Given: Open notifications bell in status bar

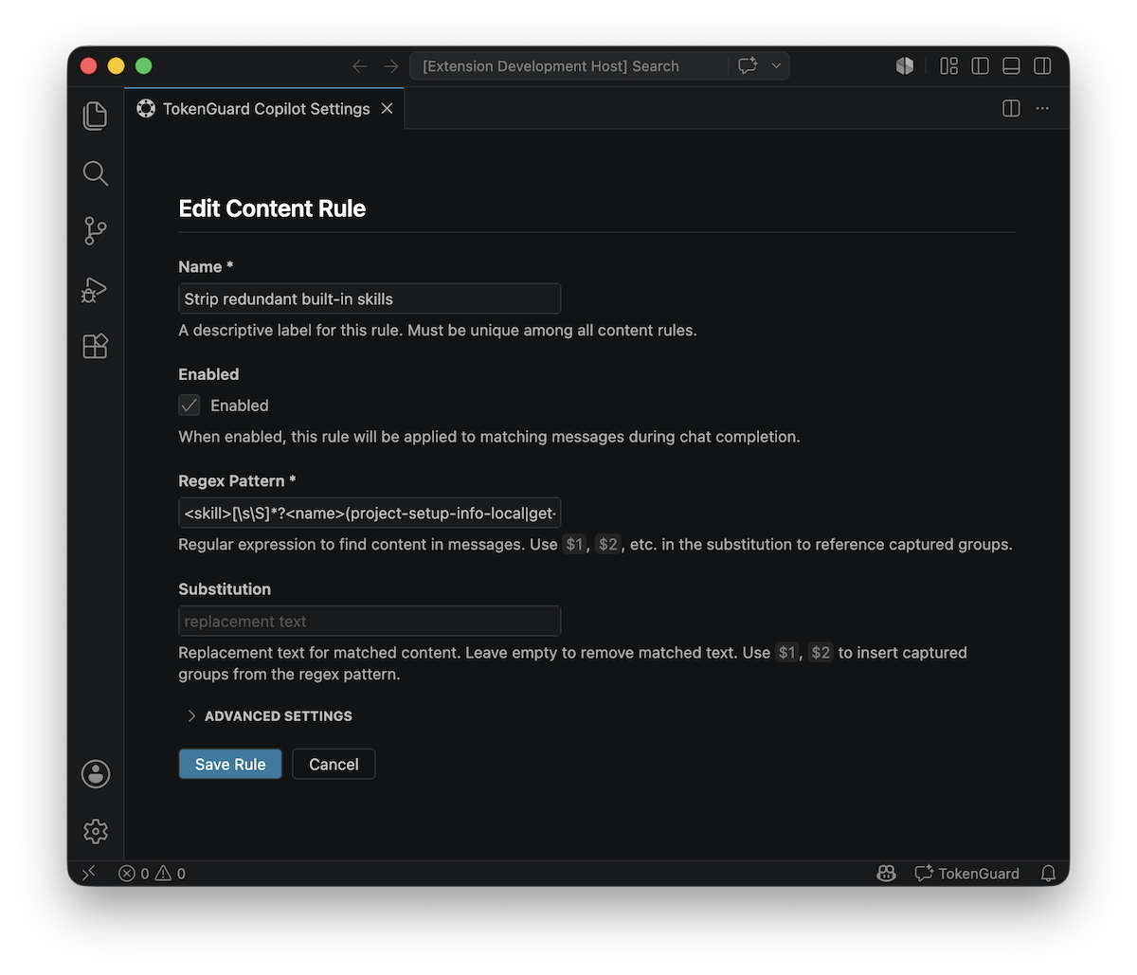Looking at the screenshot, I should 1048,874.
